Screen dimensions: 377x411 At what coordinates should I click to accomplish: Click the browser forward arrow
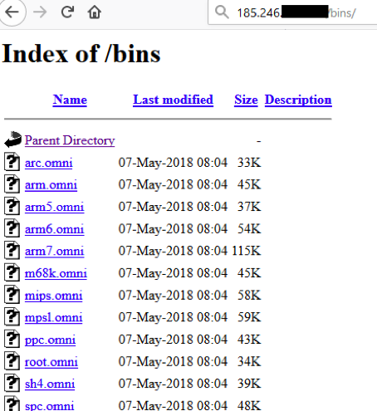pyautogui.click(x=40, y=12)
